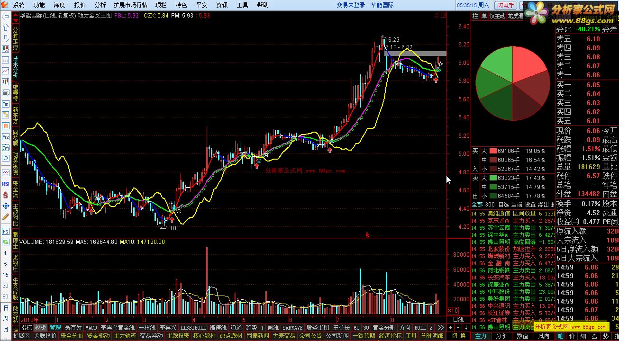This screenshot has width=619, height=341.
Task: Open the 主力轨迹 bottom tab
Action: point(125,336)
